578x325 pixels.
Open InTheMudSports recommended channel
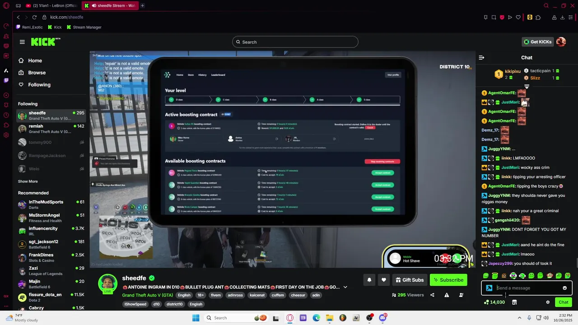pyautogui.click(x=51, y=205)
